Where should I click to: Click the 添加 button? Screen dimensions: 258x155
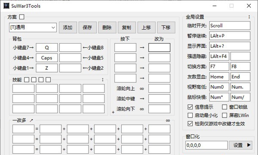68,28
